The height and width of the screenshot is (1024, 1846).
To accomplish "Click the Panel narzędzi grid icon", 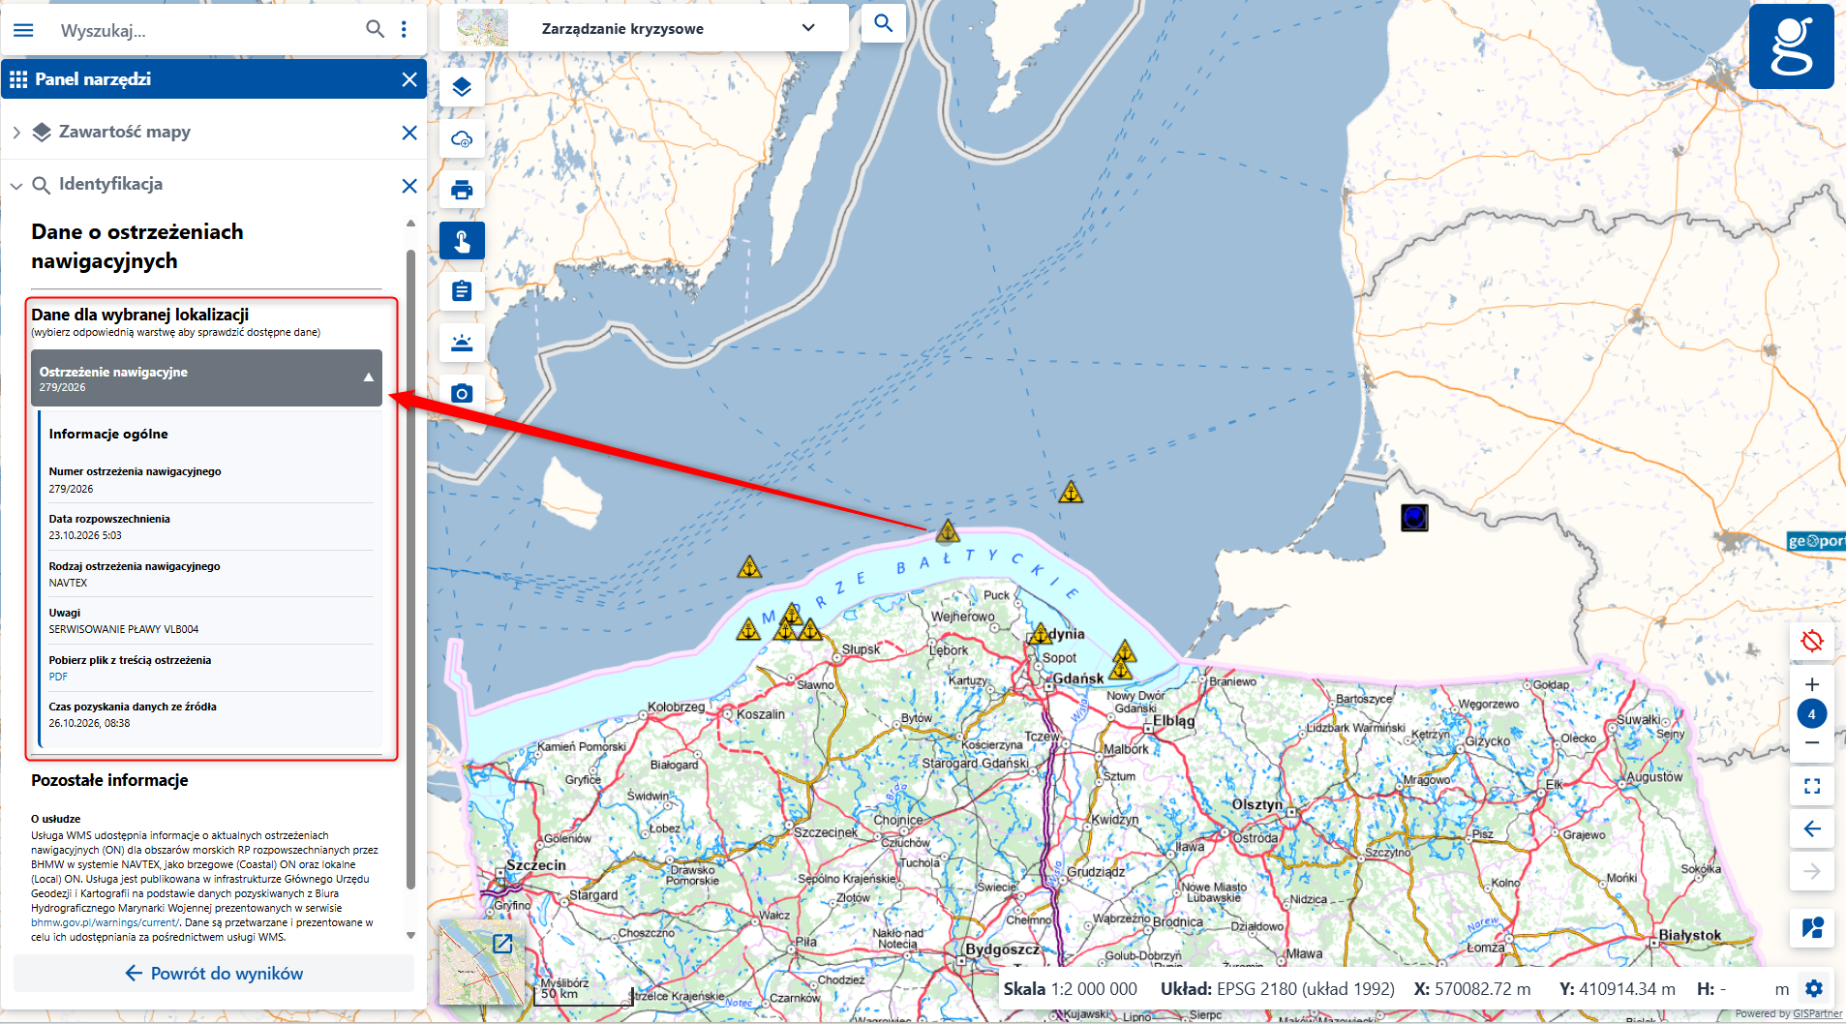I will point(18,79).
